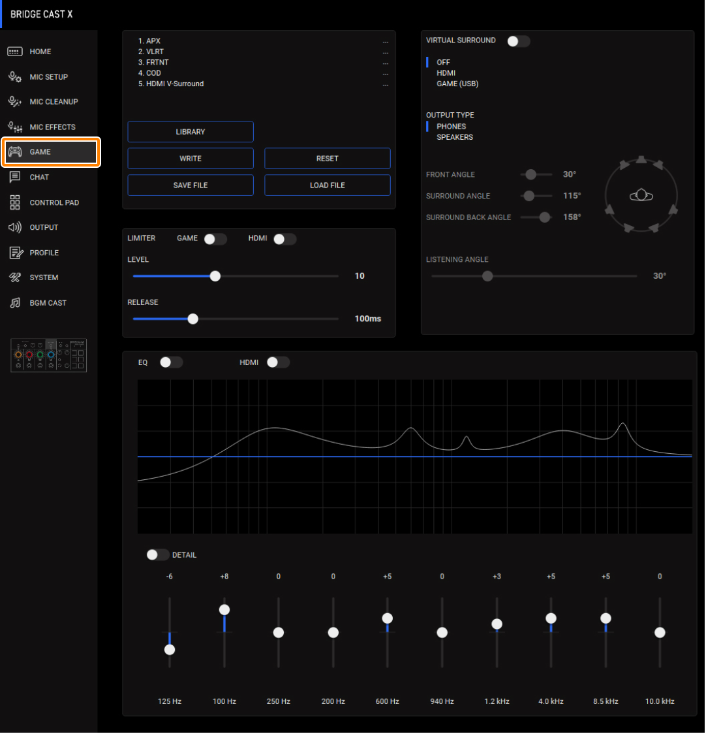
Task: Click the LOAD FILE button
Action: [x=327, y=185]
